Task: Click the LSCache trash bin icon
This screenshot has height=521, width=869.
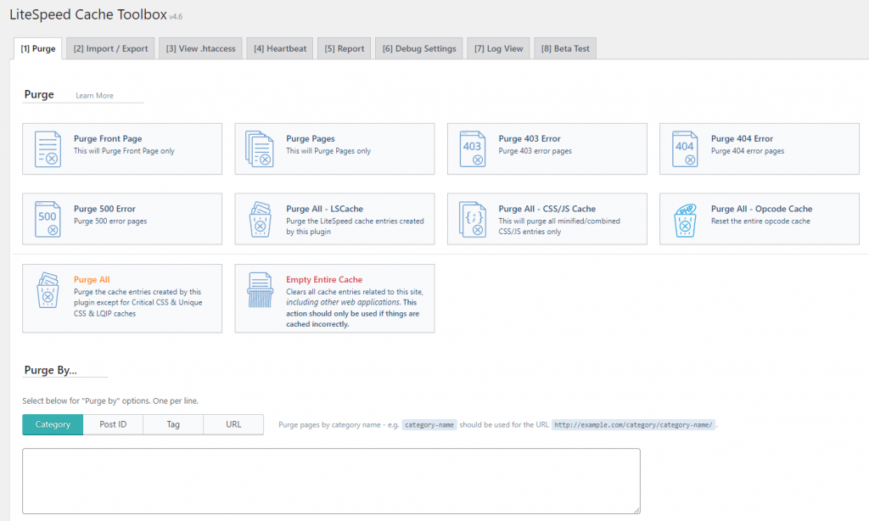Action: (260, 219)
